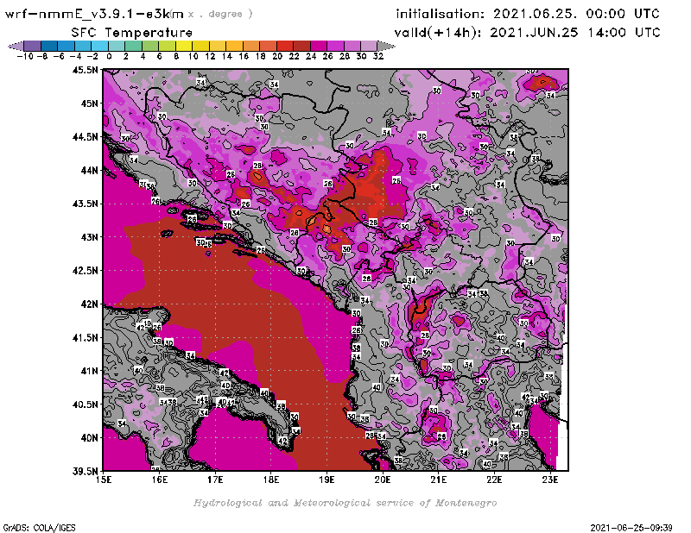Click the model title "wrf-nmmE_v3.9.1-e3km"
The width and height of the screenshot is (691, 533).
click(x=94, y=14)
